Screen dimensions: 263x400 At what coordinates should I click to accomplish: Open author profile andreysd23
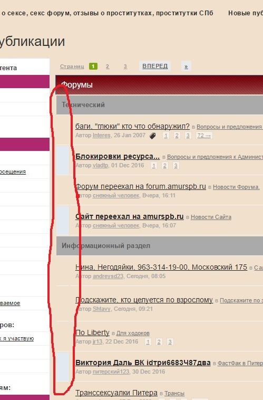tap(108, 277)
